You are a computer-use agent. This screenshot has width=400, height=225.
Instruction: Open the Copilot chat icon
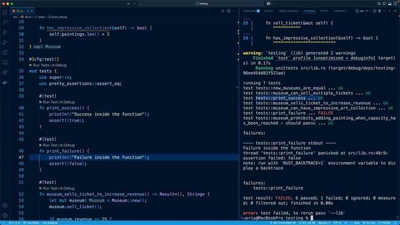[x=268, y=4]
